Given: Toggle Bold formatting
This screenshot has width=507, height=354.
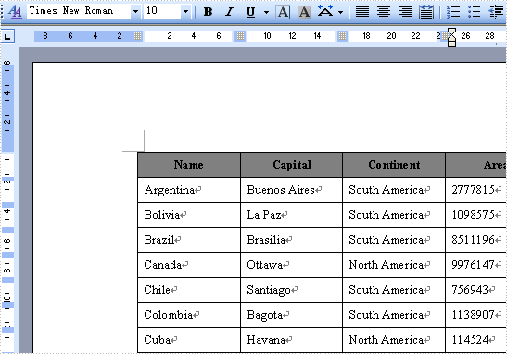Looking at the screenshot, I should [209, 12].
